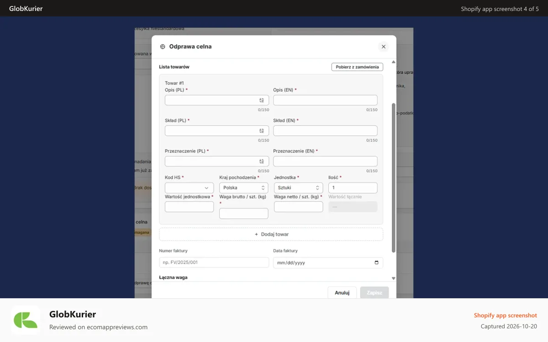The height and width of the screenshot is (342, 548).
Task: Focus the Skład (EN) input field
Action: tap(325, 131)
